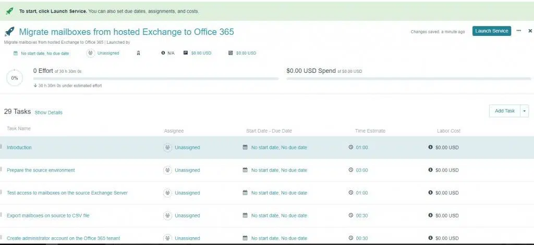
Task: Open the Introduction task
Action: click(x=19, y=148)
